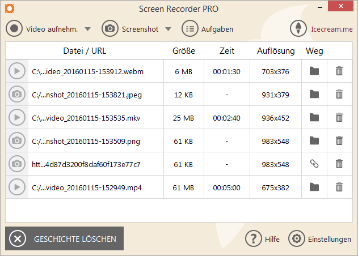The height and width of the screenshot is (256, 358).
Task: Click the Zeit column header
Action: coord(227,51)
